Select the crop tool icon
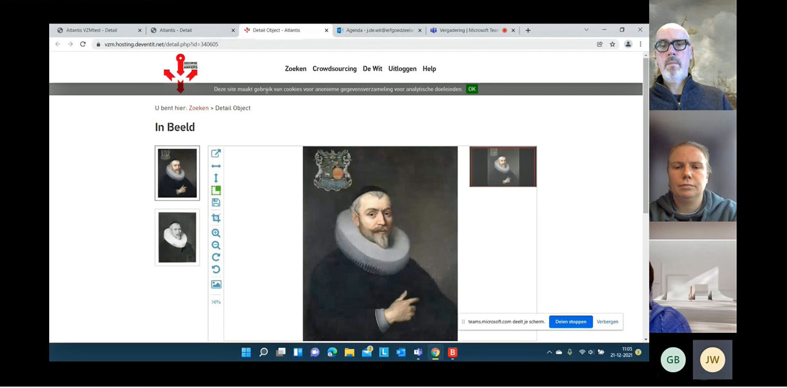Viewport: 787px width, 388px height. click(216, 218)
